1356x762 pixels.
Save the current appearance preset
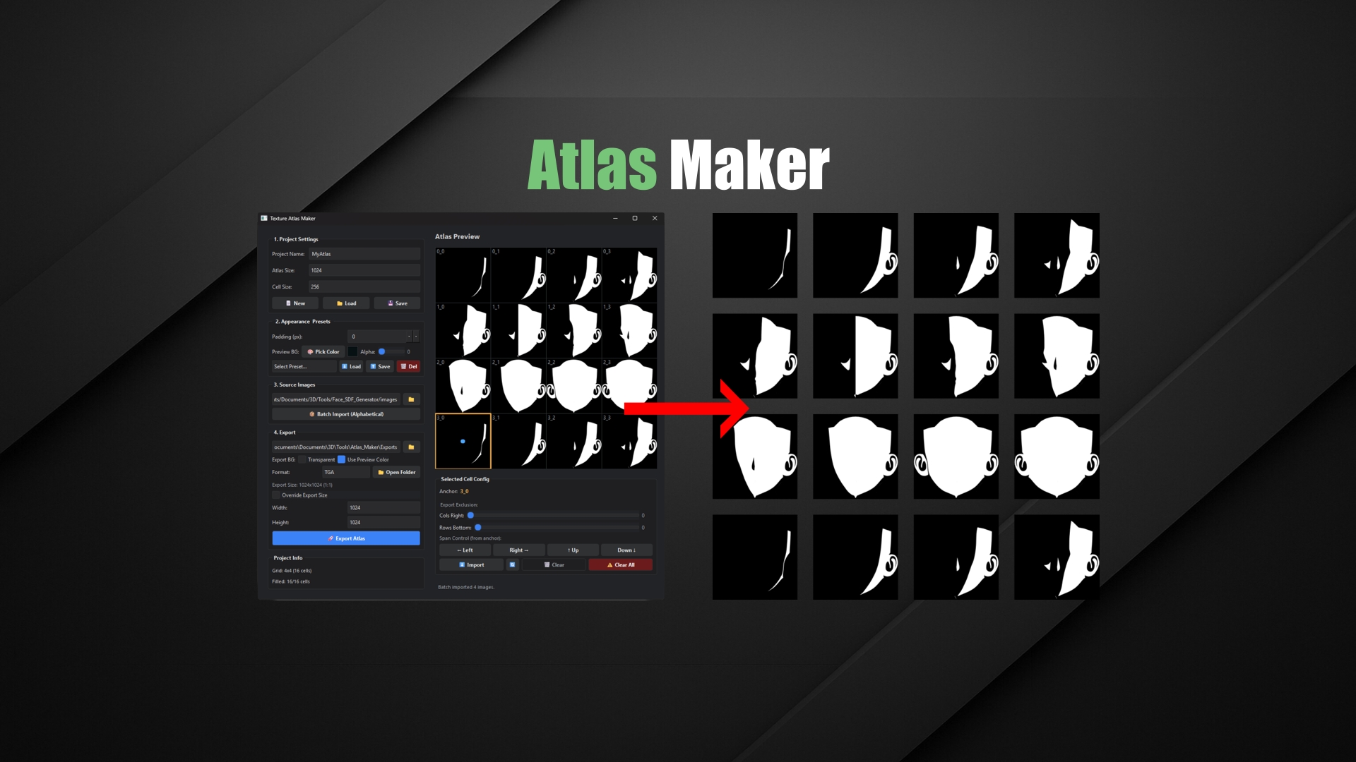click(380, 367)
